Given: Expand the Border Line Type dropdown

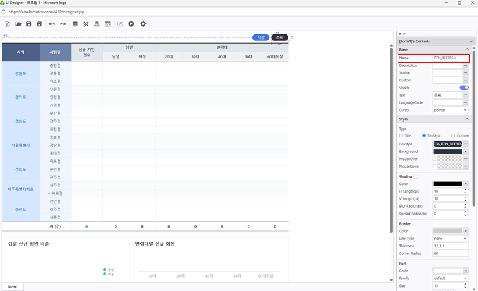Looking at the screenshot, I should [451, 239].
